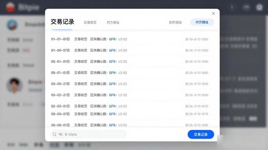Image resolution: width=268 pixels, height=150 pixels.
Task: Select the grey tab left of the pill tab
Action: click(175, 22)
